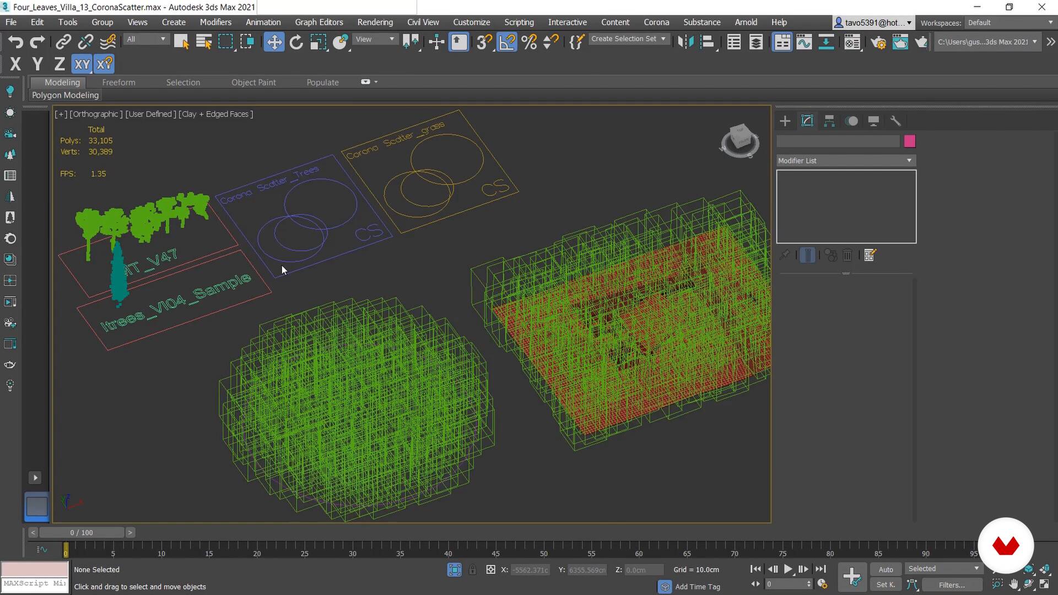Toggle Isolate Selection in status bar
1058x595 pixels.
click(x=455, y=570)
